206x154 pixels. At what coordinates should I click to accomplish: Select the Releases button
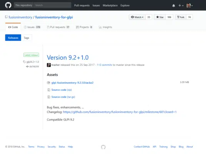coord(13,38)
